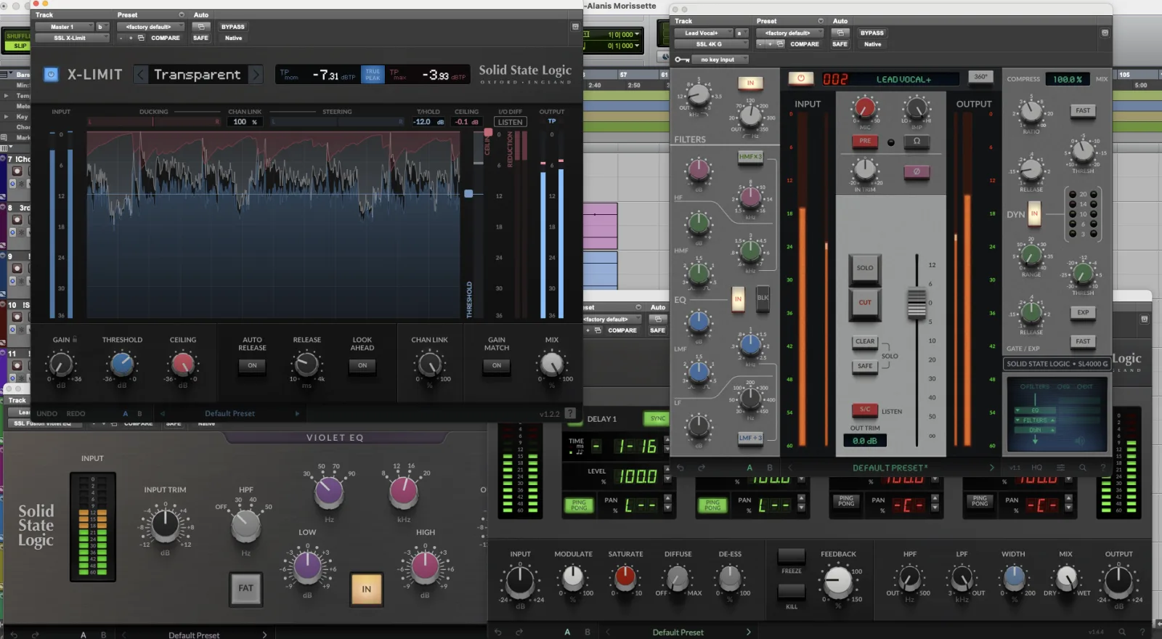Click the 4K G 360° button
Viewport: 1162px width, 639px height.
tap(980, 77)
